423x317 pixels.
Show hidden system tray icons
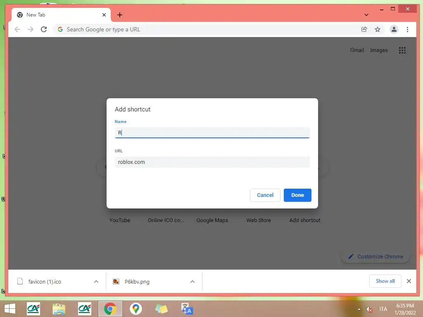point(359,309)
